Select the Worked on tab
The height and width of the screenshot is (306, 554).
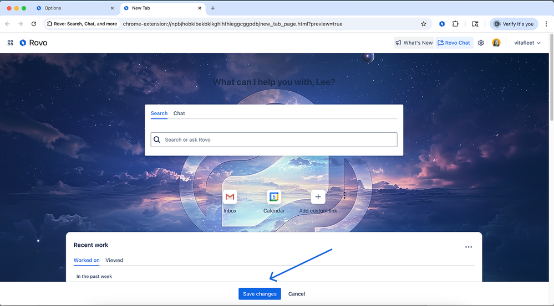coord(87,260)
